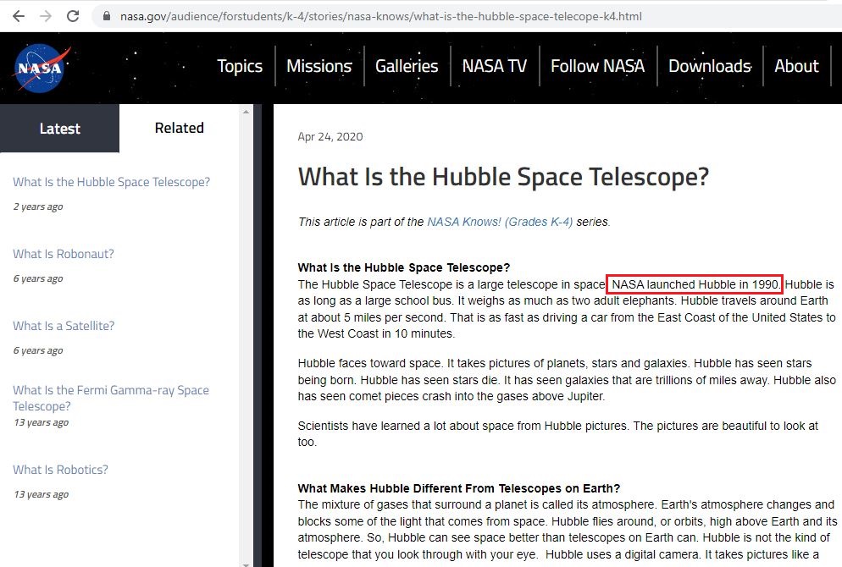842x567 pixels.
Task: Switch to the Latest tab
Action: 59,128
